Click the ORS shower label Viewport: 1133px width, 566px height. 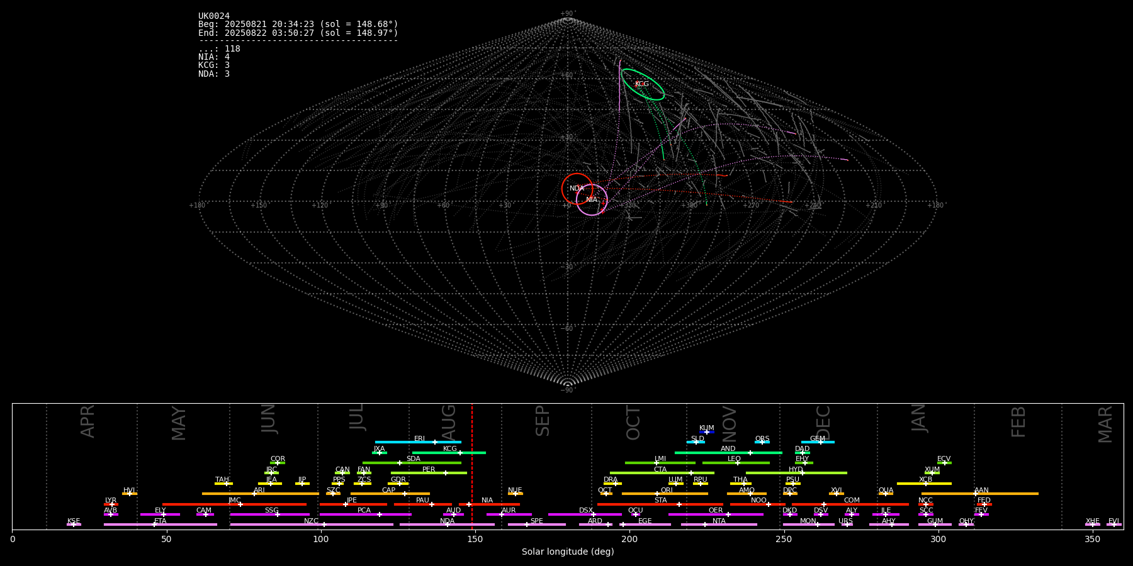(x=762, y=439)
